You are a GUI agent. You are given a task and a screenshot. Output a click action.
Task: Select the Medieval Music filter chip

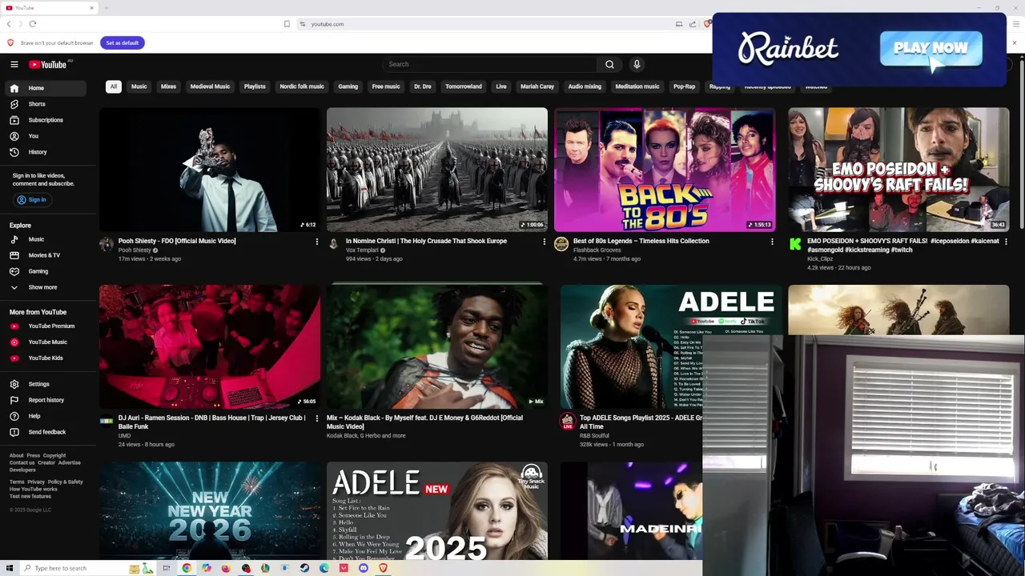tap(210, 86)
